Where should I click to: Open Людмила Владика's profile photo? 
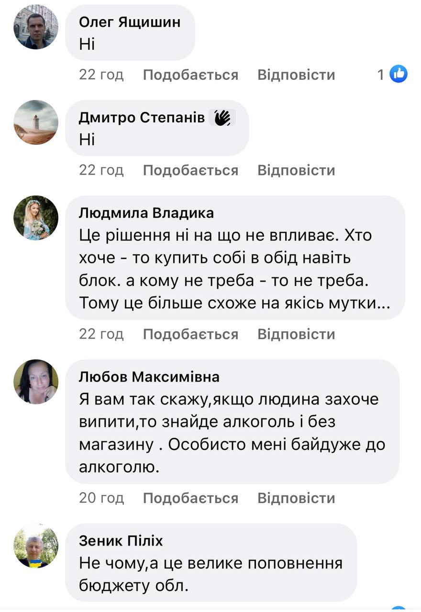[36, 218]
